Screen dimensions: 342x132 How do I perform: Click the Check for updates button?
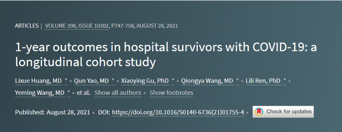283,112
